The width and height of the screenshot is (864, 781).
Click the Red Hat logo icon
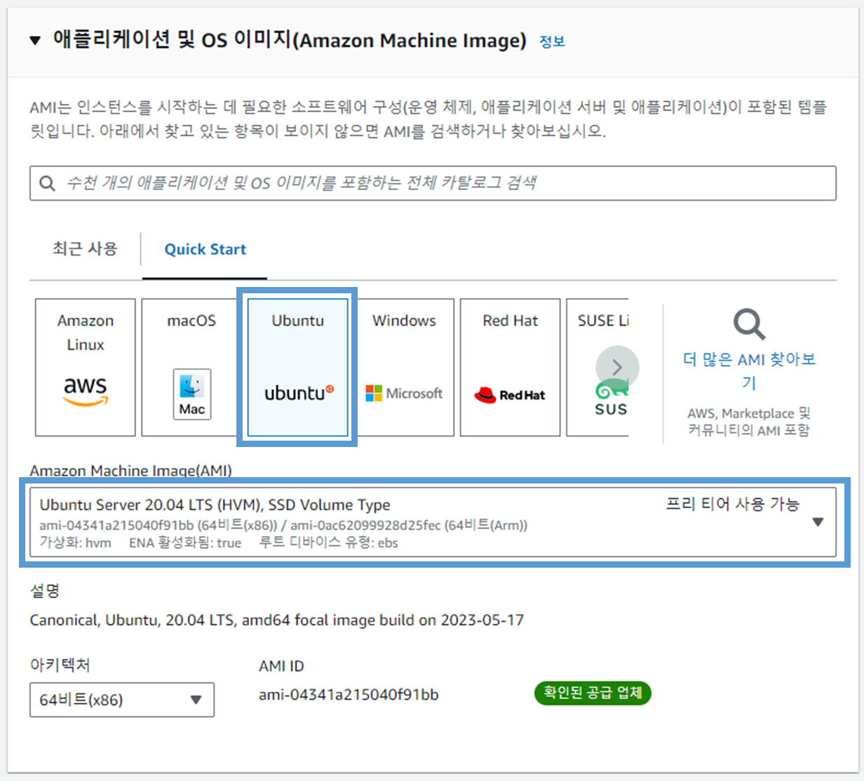click(510, 395)
